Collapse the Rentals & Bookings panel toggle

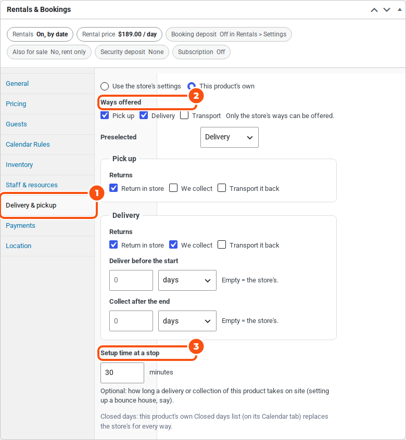(x=399, y=9)
